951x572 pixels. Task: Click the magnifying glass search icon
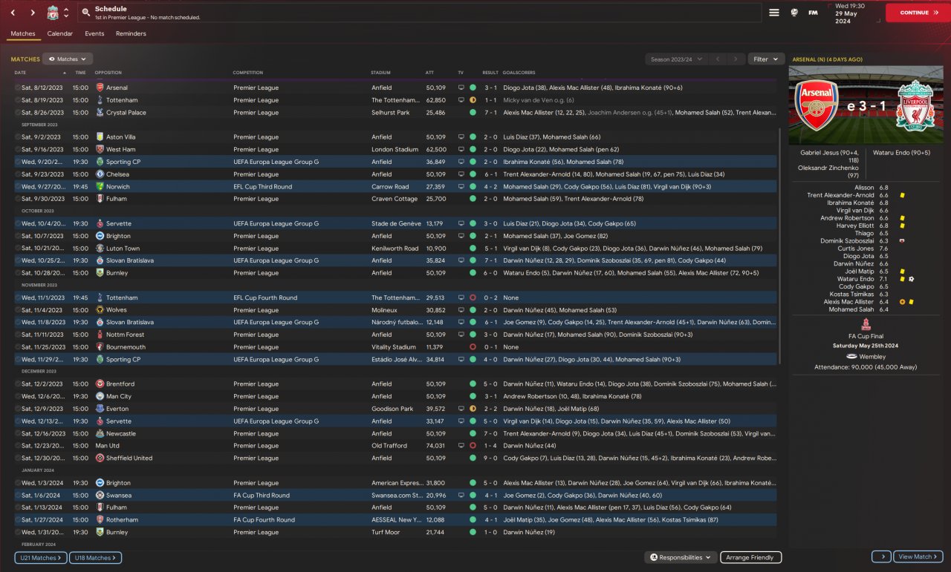pyautogui.click(x=86, y=13)
